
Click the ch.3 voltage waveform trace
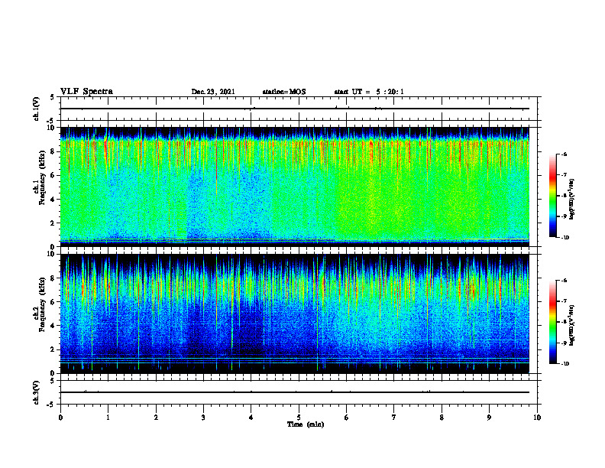point(295,392)
